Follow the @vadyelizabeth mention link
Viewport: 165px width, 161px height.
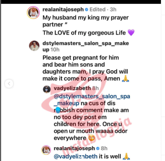pos(76,157)
